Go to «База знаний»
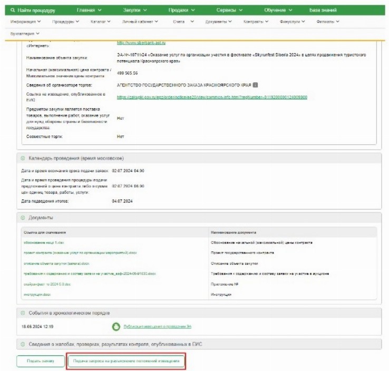This screenshot has height=371, width=389. [323, 10]
